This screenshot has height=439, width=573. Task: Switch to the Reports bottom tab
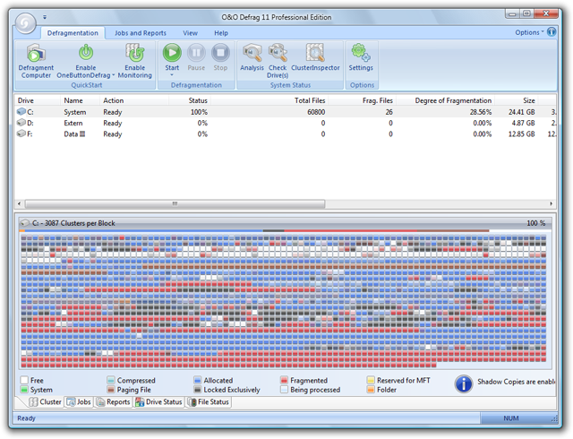click(x=113, y=401)
